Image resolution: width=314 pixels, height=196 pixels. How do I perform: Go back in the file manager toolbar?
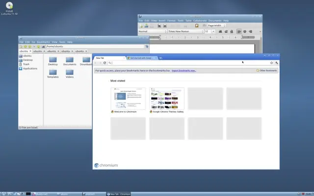(x=26, y=47)
